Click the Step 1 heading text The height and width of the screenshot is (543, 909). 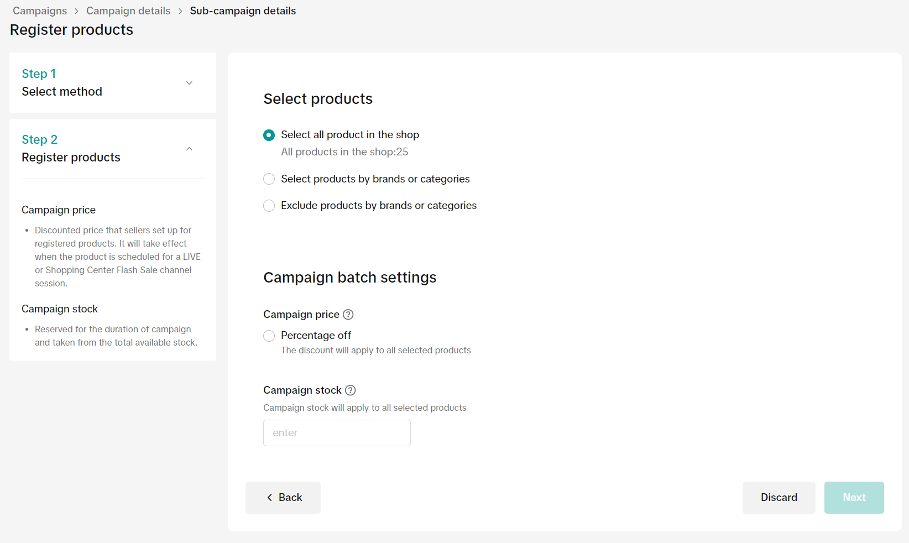39,74
